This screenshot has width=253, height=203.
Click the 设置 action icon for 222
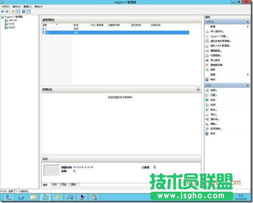point(207,95)
